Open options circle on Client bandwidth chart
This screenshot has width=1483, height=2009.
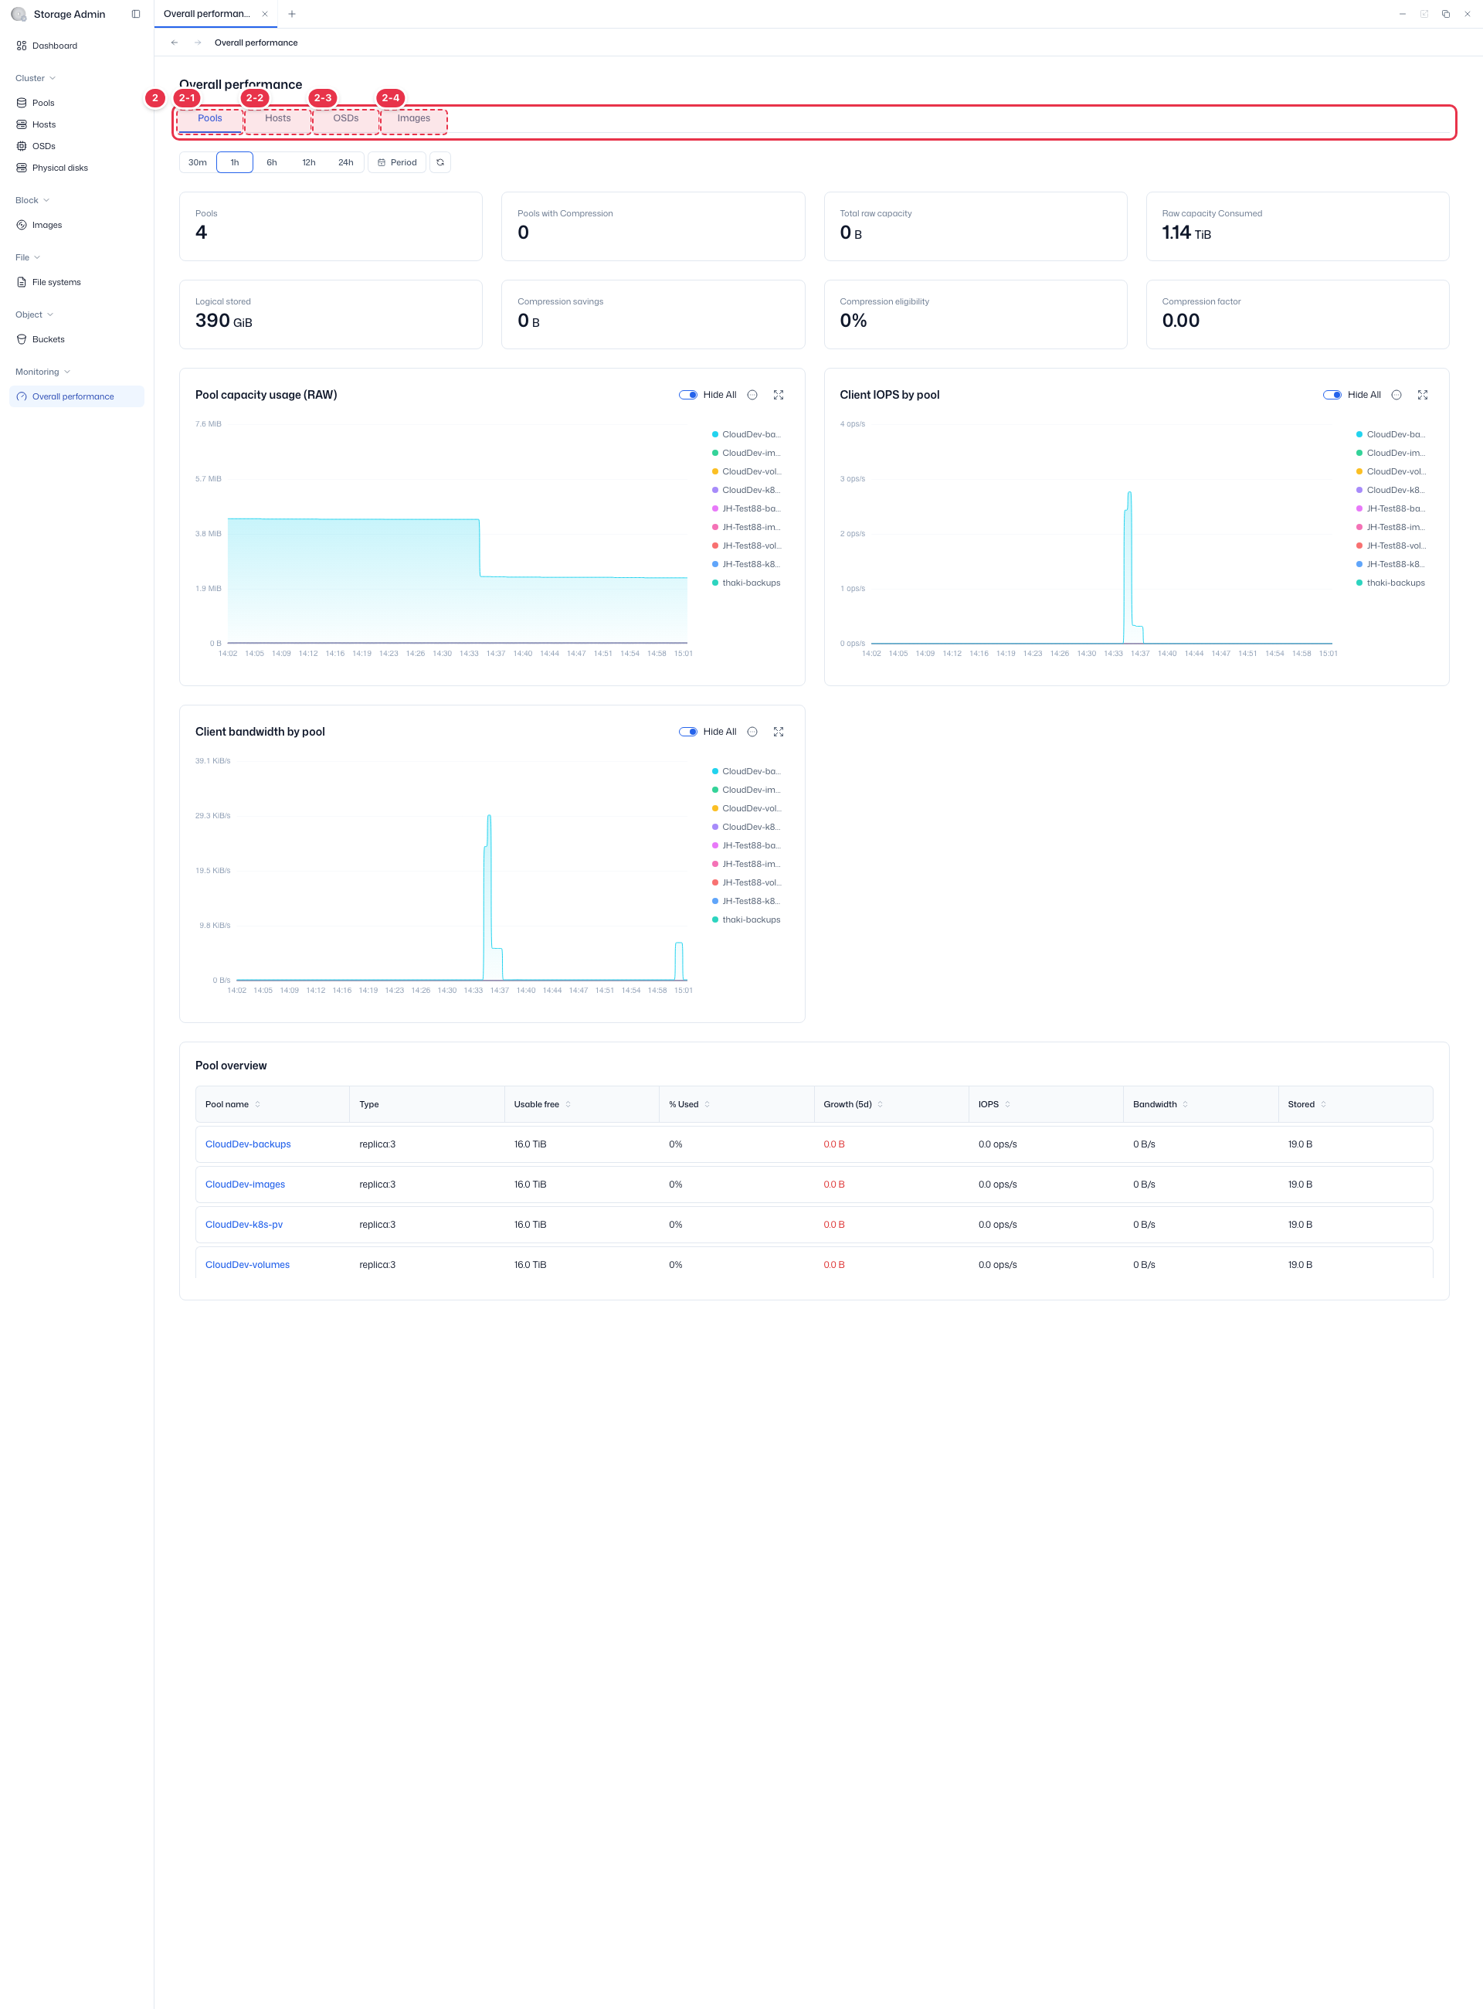(x=752, y=732)
